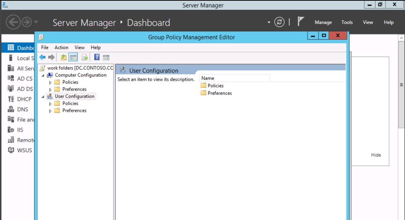Select the work folders root policy node
Viewport: 405px width, 220px height.
coord(80,68)
